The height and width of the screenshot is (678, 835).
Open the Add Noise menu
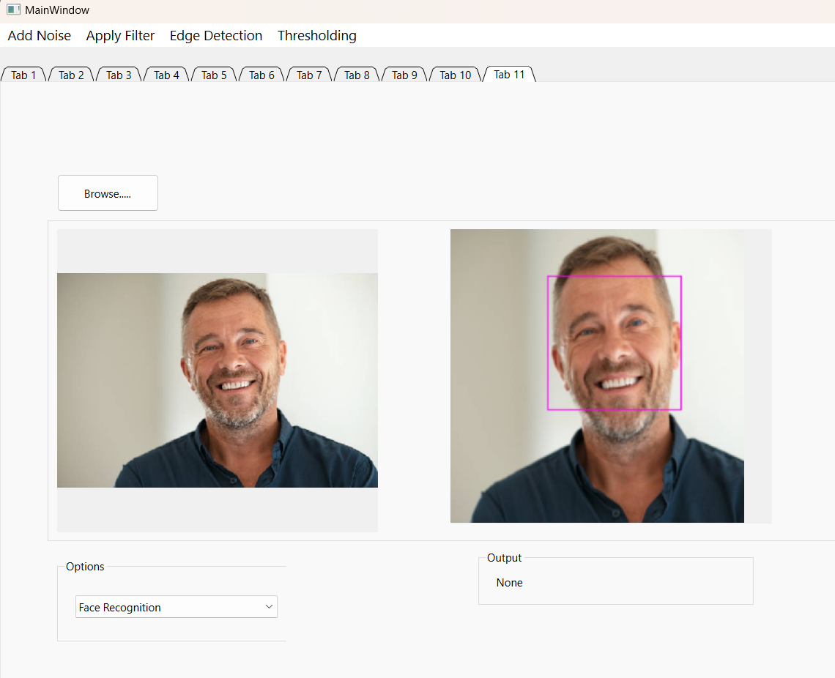coord(39,35)
